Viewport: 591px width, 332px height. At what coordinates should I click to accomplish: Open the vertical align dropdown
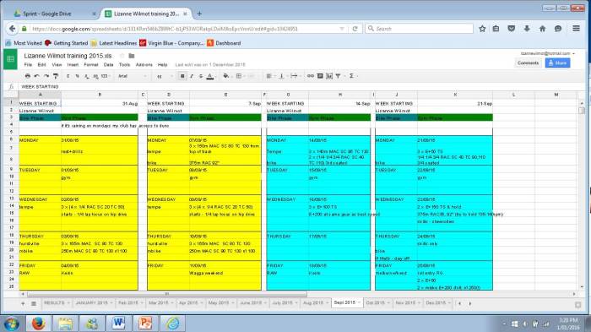[282, 76]
